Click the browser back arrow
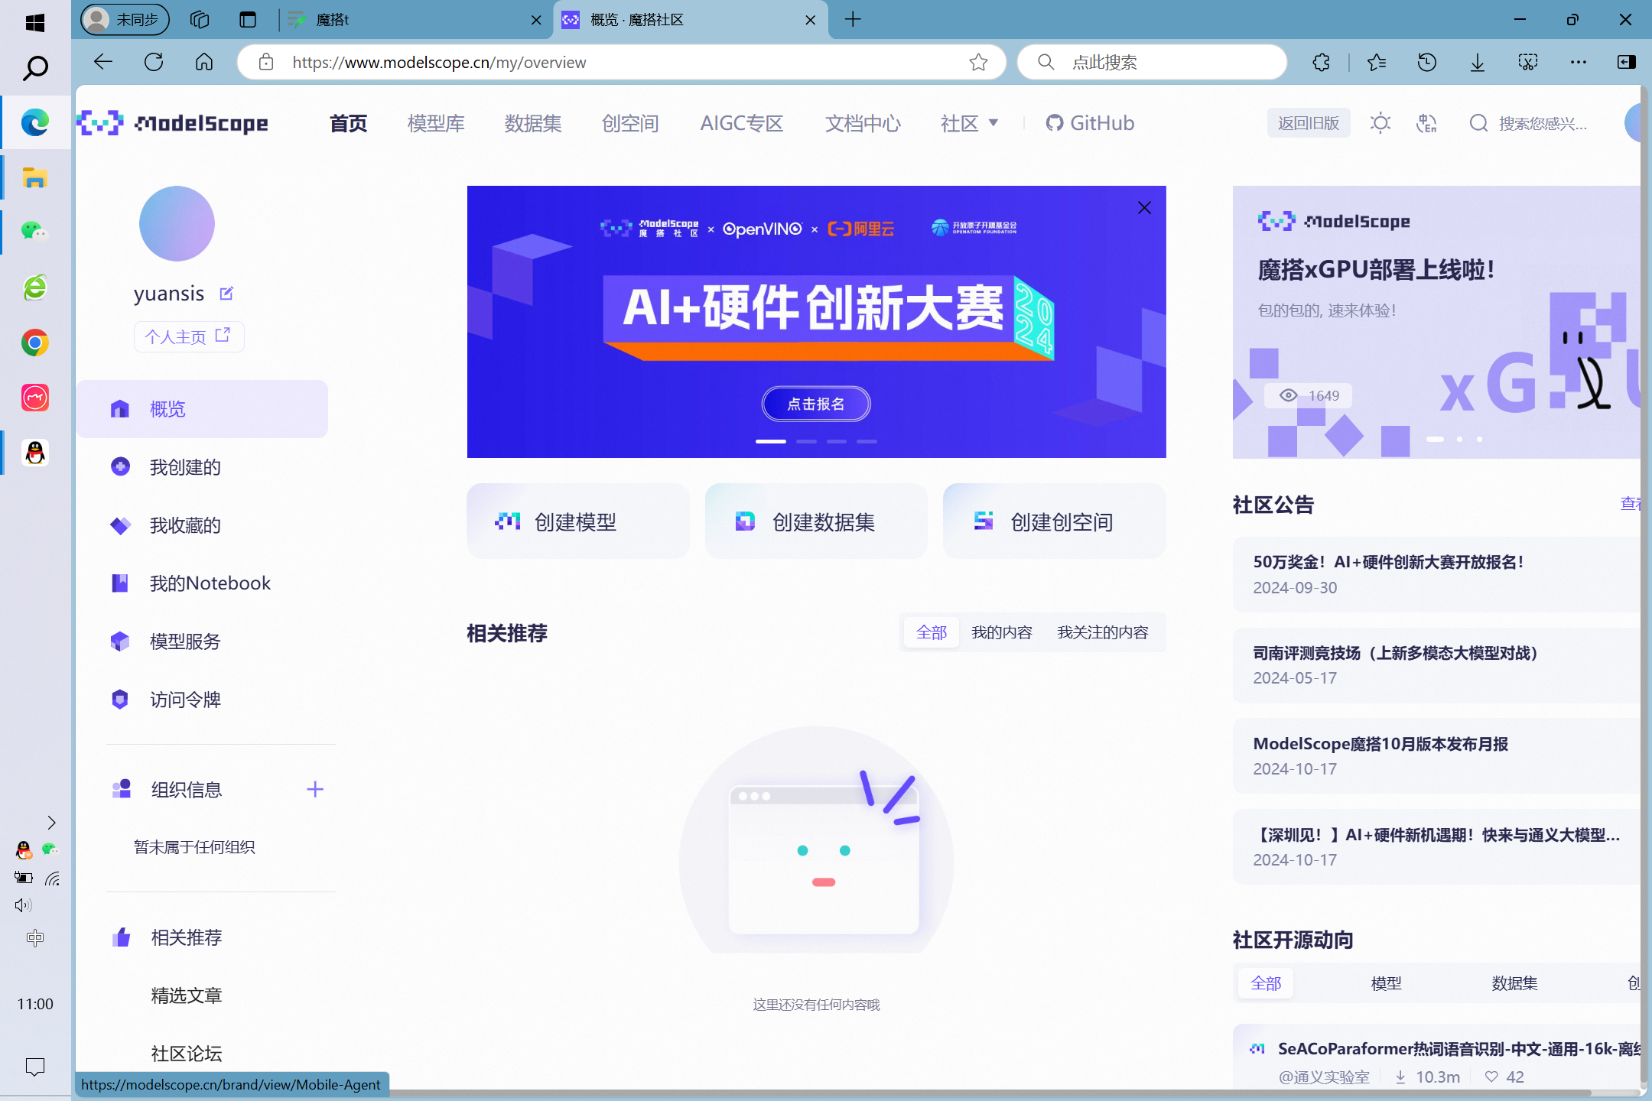This screenshot has width=1652, height=1101. click(102, 62)
